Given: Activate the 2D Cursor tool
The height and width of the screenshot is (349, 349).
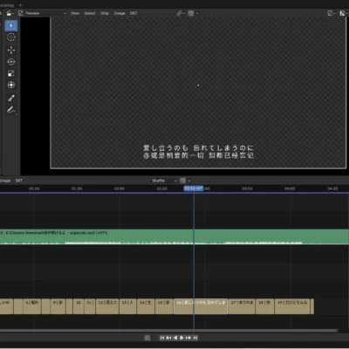Looking at the screenshot, I should click(11, 38).
